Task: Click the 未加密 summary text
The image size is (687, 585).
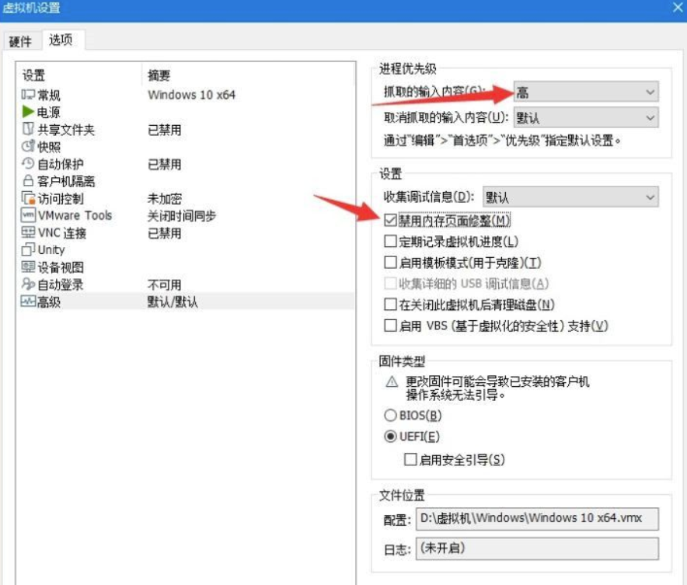Action: point(164,198)
